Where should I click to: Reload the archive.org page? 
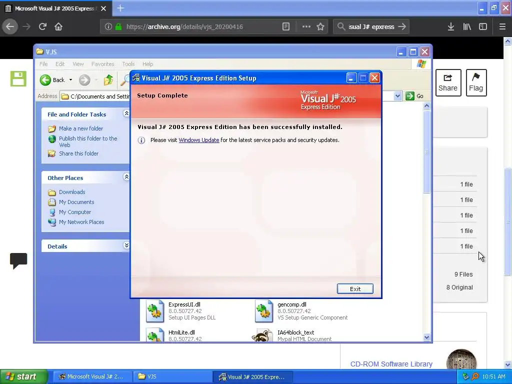42,26
